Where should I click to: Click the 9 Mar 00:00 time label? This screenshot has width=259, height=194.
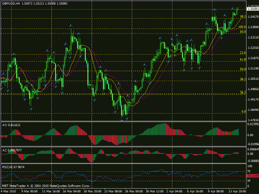pyautogui.click(x=29, y=192)
